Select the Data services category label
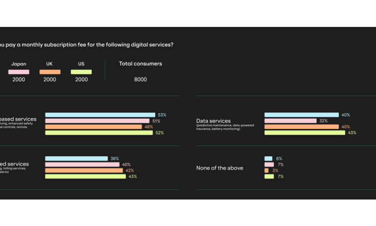376x226 pixels. click(213, 121)
